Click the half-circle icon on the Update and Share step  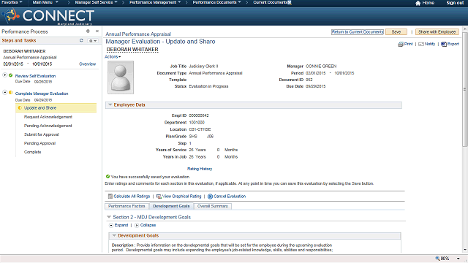pyautogui.click(x=20, y=108)
